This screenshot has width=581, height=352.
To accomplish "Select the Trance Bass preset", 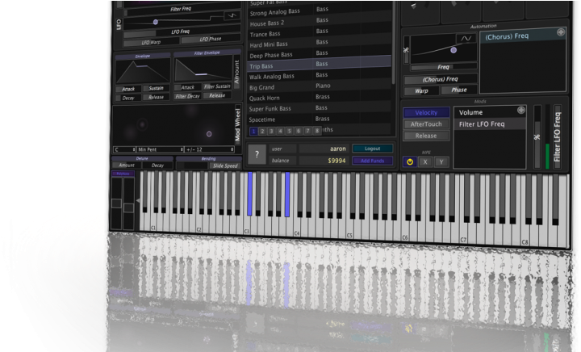I will 319,32.
